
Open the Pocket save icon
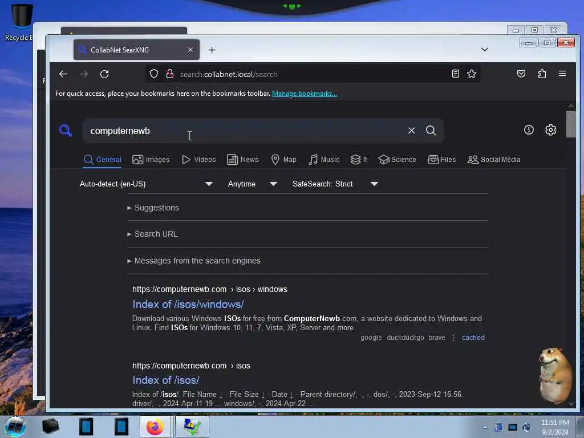coord(521,74)
